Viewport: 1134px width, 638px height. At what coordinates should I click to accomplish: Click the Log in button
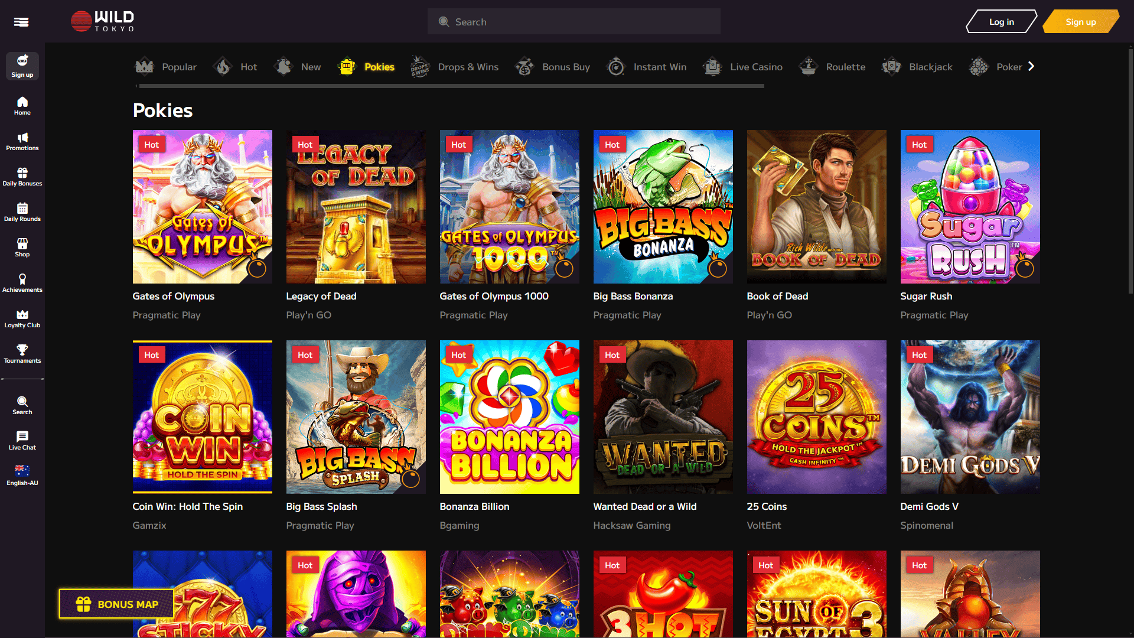click(1001, 22)
